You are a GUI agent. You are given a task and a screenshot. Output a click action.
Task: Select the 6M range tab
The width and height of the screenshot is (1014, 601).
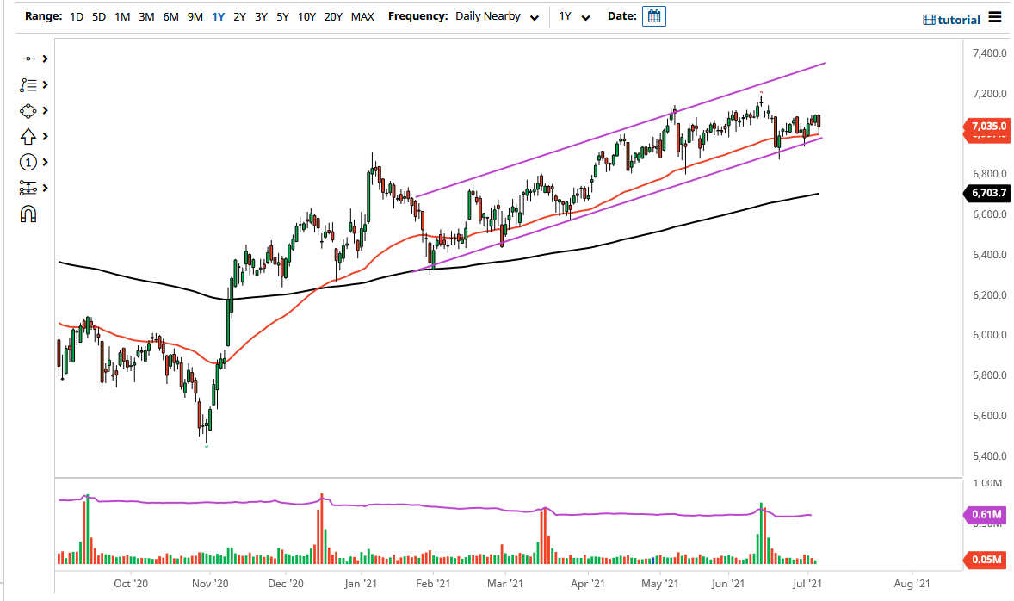point(169,15)
